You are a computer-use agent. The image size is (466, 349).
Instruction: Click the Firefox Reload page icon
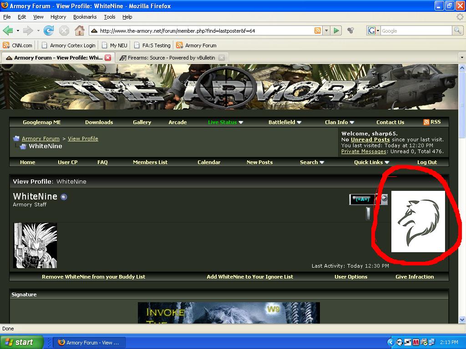pyautogui.click(x=49, y=30)
